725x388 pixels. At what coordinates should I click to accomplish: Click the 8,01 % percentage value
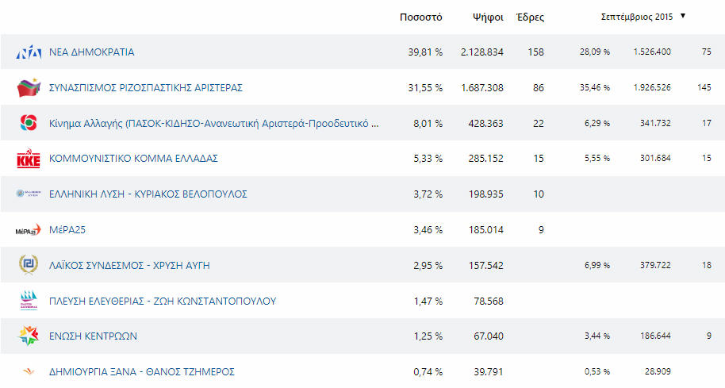point(428,124)
